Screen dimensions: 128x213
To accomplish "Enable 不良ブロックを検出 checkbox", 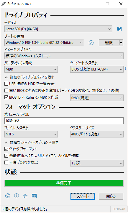I will pos(6,162).
